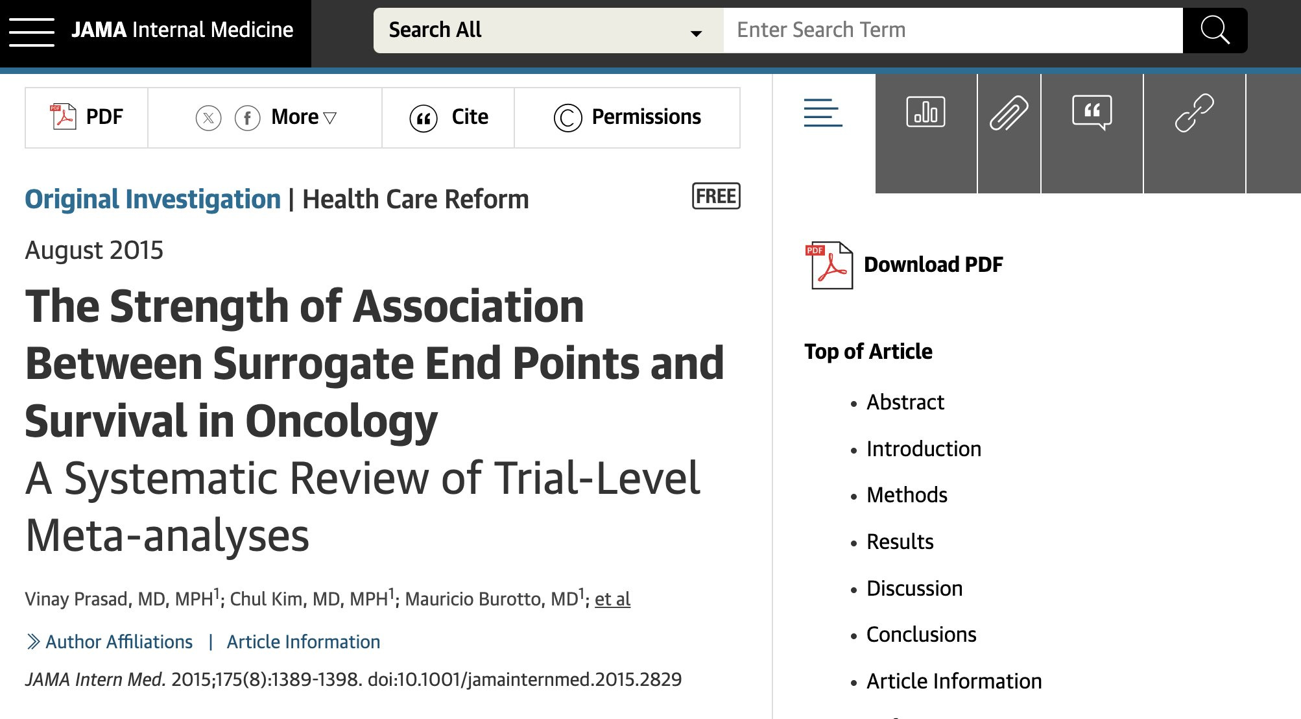Click the Cite button
The height and width of the screenshot is (719, 1301).
[449, 117]
